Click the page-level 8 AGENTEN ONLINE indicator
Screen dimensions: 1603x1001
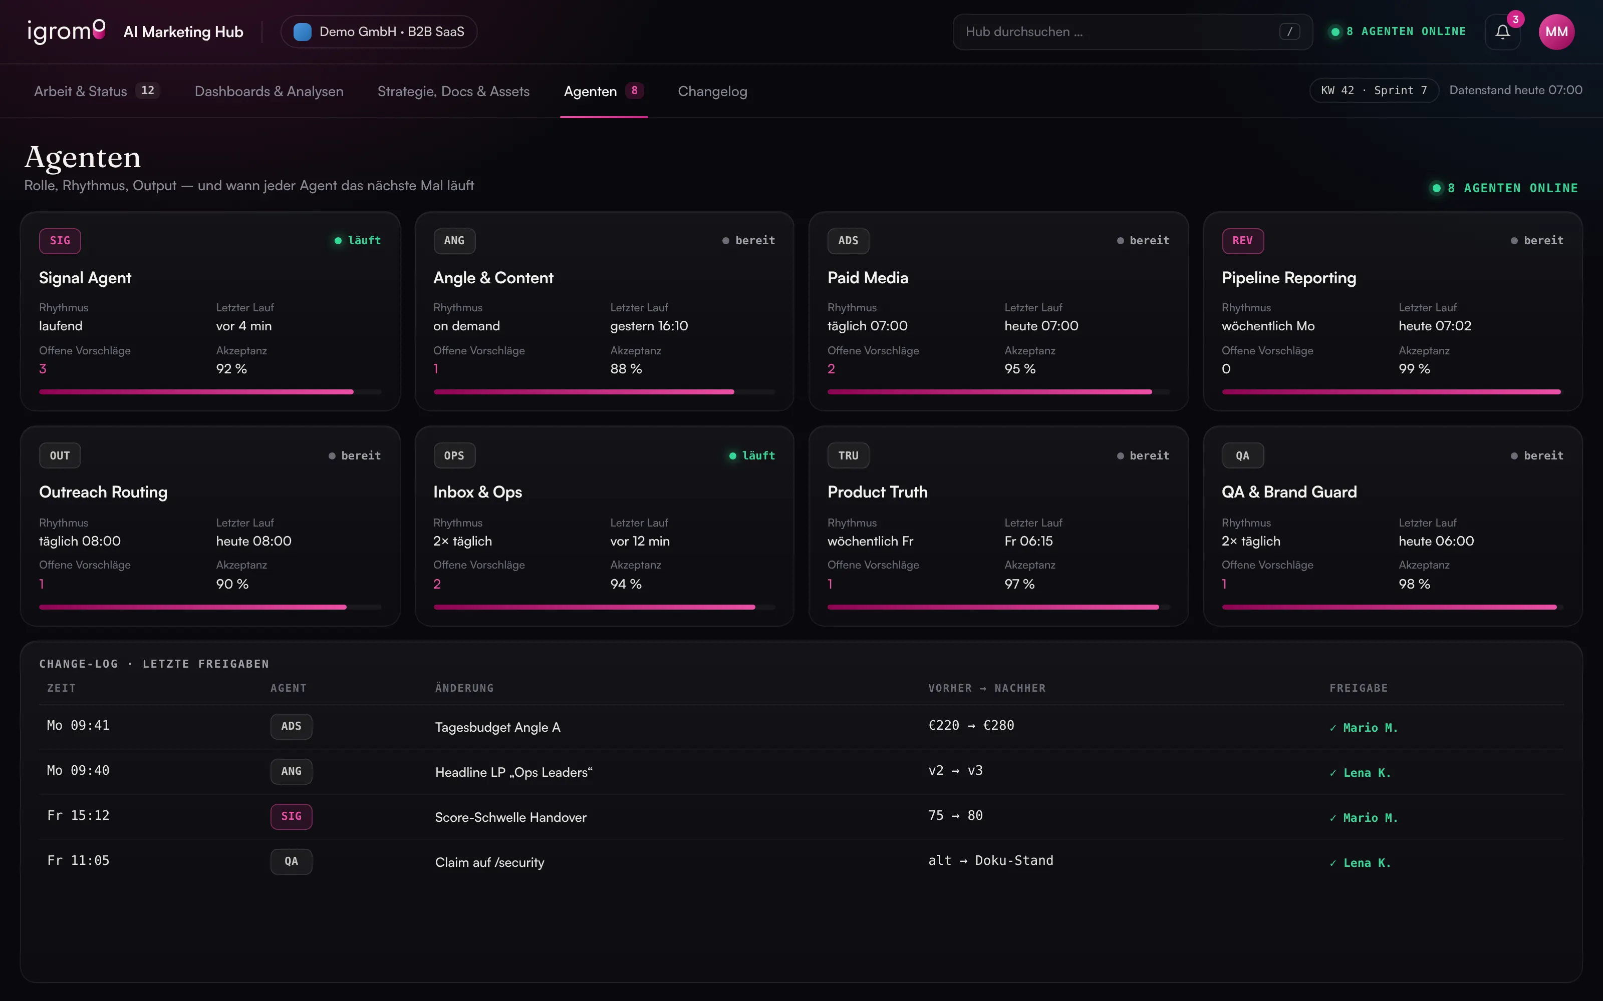[1504, 188]
